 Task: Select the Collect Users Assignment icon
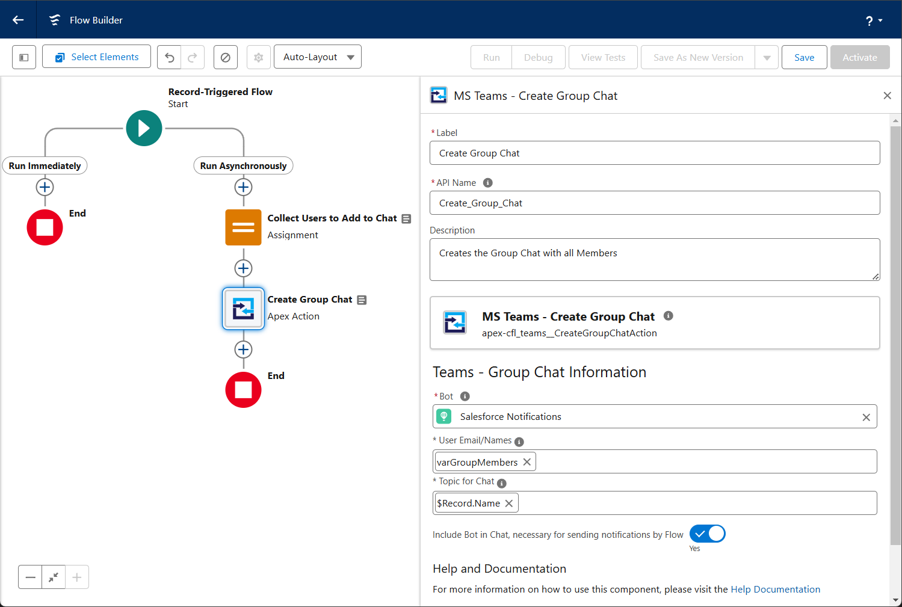243,227
